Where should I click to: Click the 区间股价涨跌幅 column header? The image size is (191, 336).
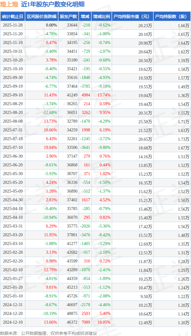41,17
